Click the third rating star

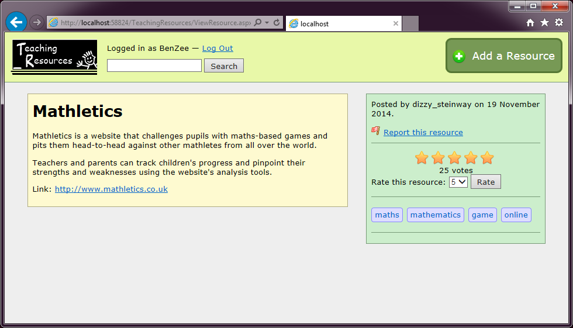click(x=455, y=158)
